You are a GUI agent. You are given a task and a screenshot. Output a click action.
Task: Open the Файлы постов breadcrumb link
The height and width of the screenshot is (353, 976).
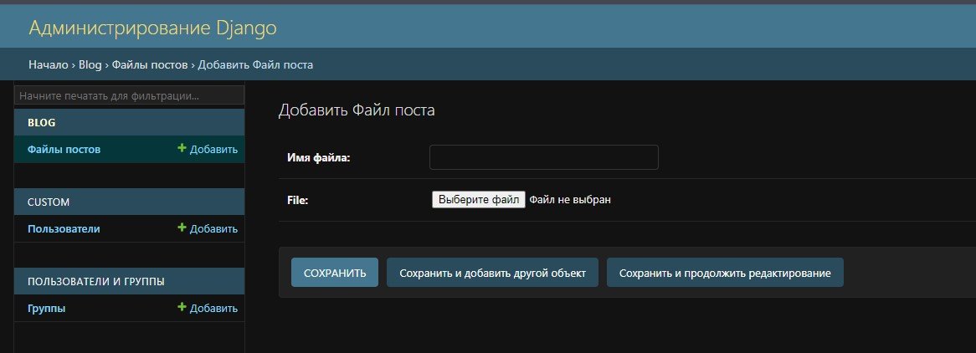149,64
